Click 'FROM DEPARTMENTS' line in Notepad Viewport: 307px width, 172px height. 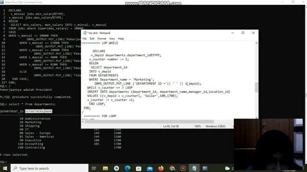(104, 75)
